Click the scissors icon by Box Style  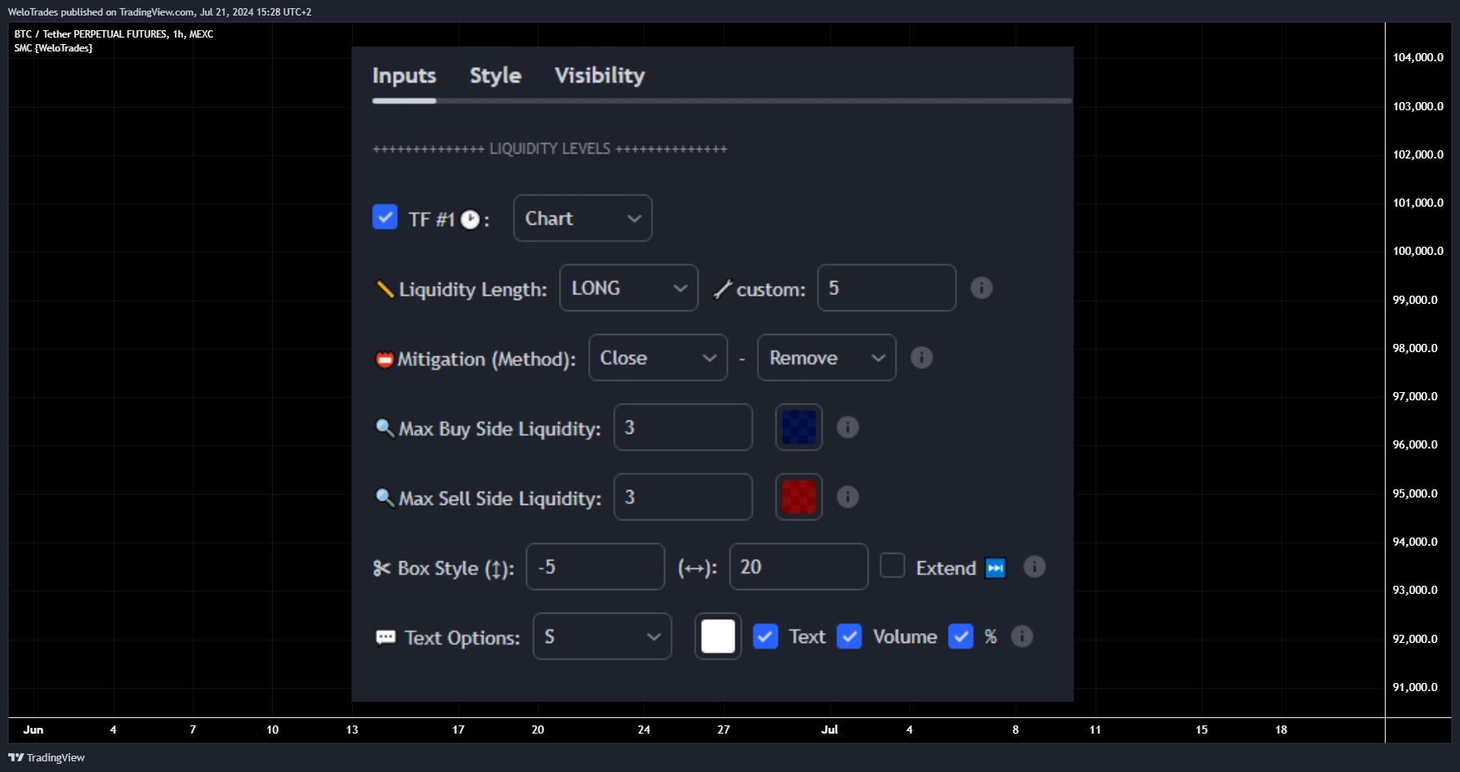point(382,568)
